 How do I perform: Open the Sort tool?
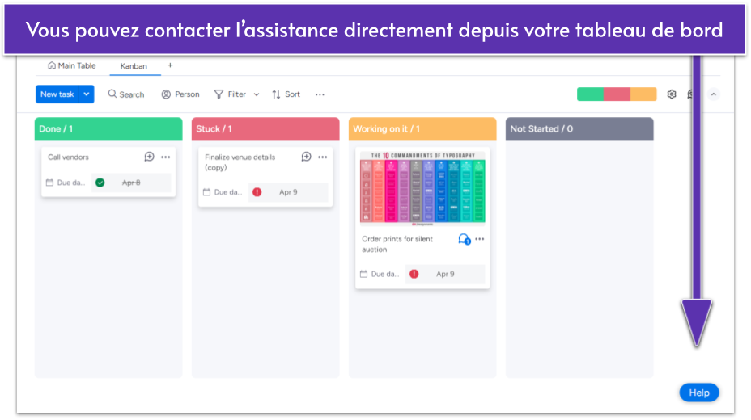(x=286, y=94)
